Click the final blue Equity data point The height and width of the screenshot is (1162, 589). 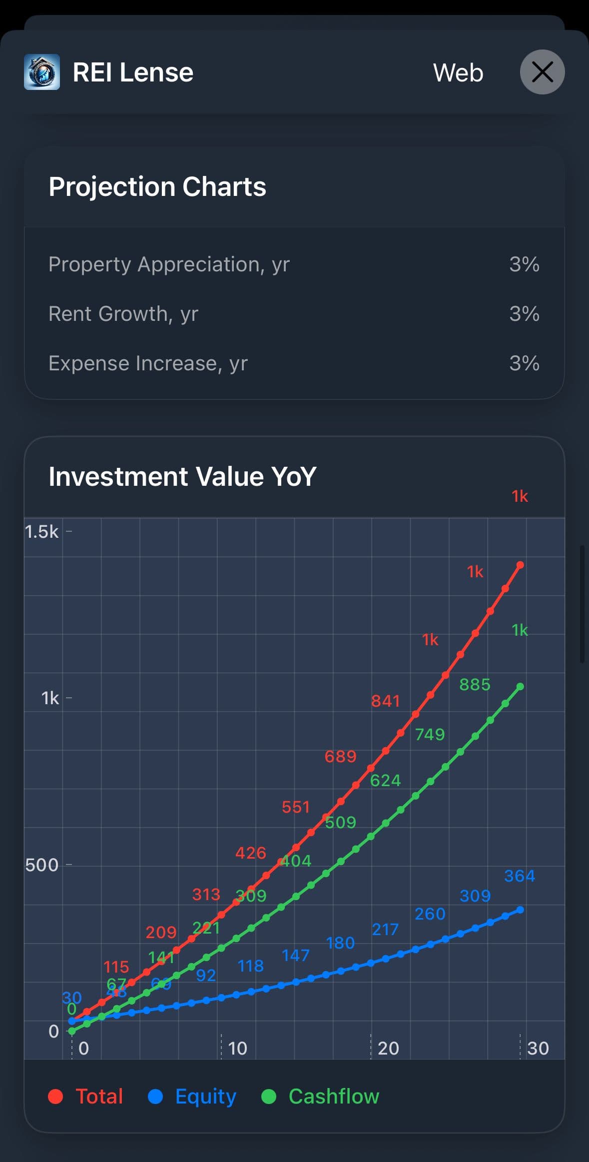pos(520,910)
